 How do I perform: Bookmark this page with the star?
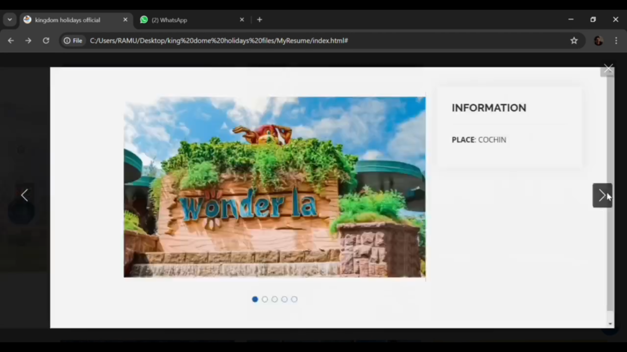[574, 40]
